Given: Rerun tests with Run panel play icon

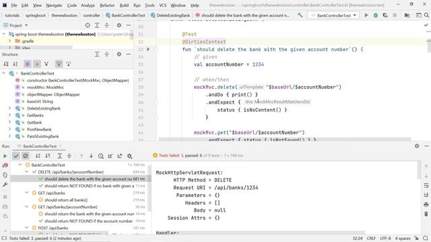Looking at the screenshot, I should [5, 156].
